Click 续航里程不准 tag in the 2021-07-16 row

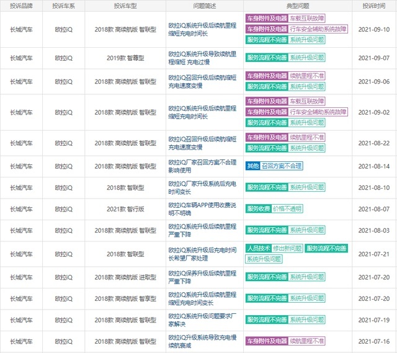pyautogui.click(x=306, y=341)
